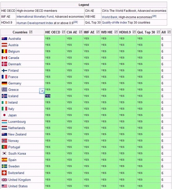The image size is (173, 189).
Task: Click the Luxembourg flag icon
Action: click(4, 121)
